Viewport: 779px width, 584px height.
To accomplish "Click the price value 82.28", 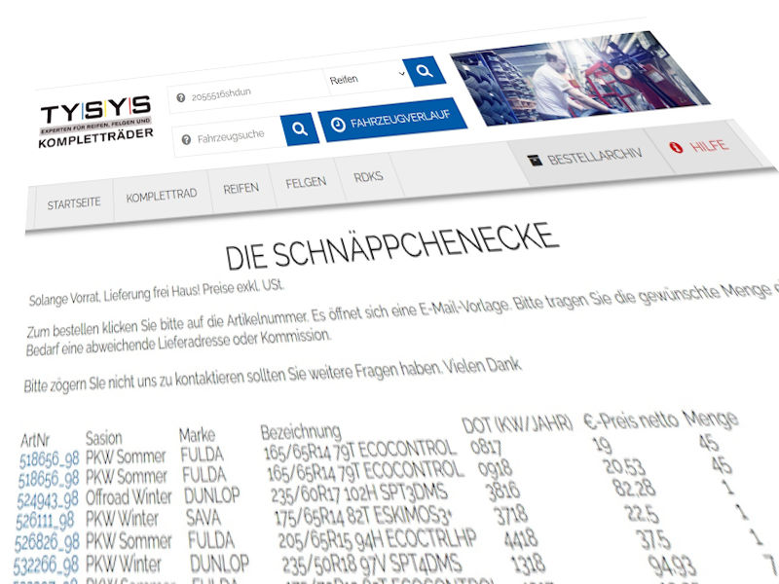I will tap(635, 489).
